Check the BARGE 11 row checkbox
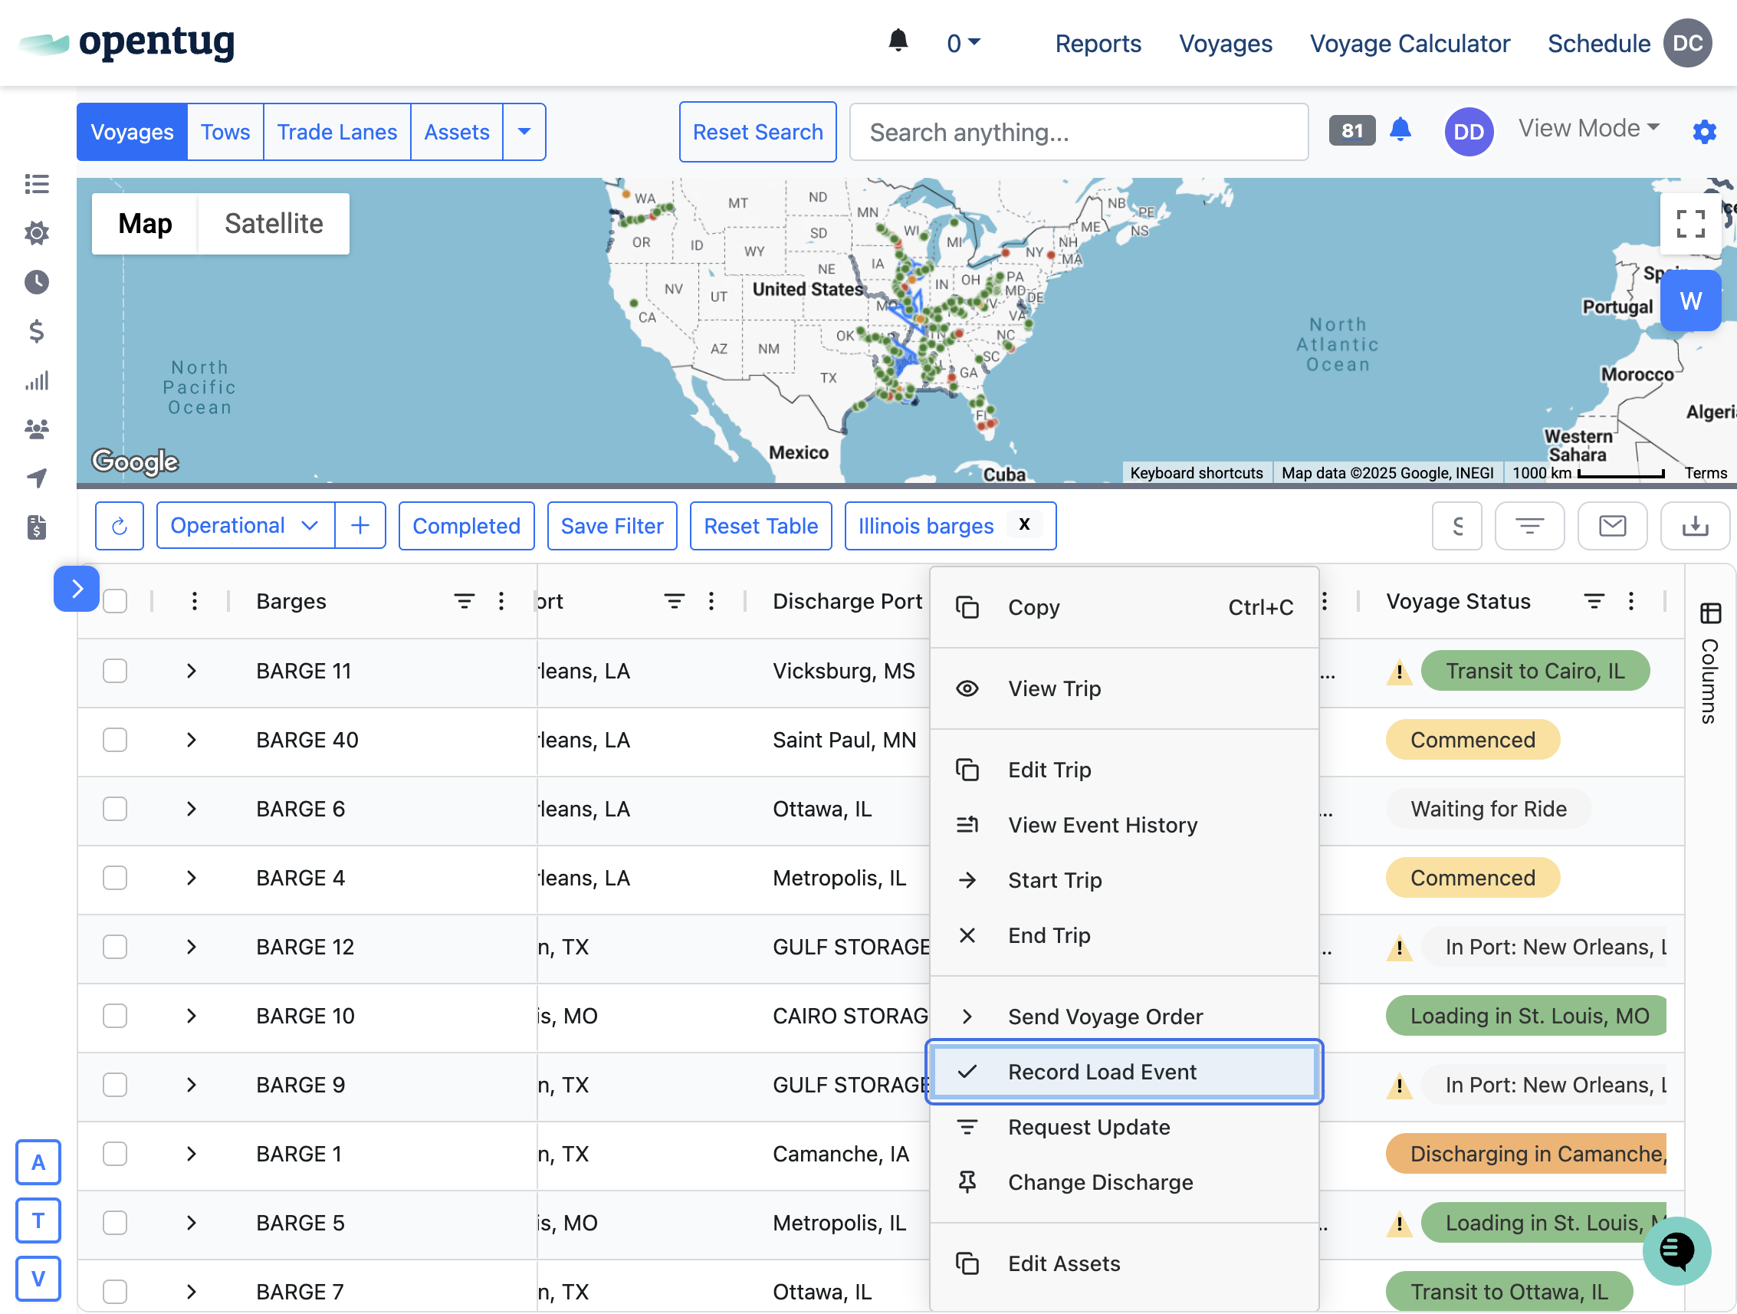The image size is (1737, 1314). [116, 671]
